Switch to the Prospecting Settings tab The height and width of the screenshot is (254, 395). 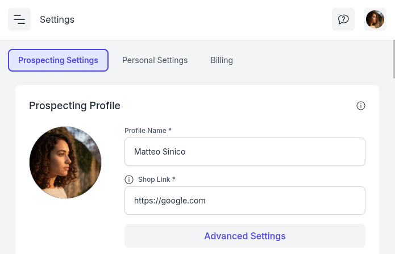tap(58, 60)
